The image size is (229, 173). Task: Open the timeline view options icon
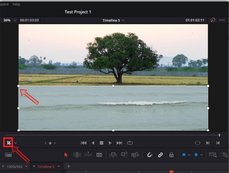8,155
